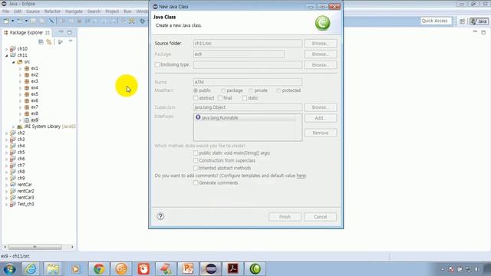
Task: Add an interface with Add button
Action: click(321, 118)
